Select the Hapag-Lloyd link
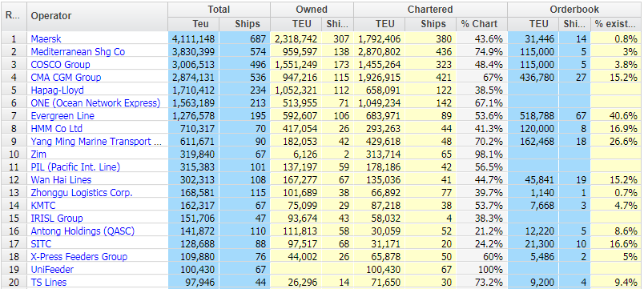The width and height of the screenshot is (644, 289). pyautogui.click(x=57, y=90)
